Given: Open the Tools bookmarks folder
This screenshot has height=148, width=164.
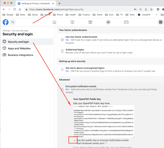Looking at the screenshot, I should tap(130, 15).
